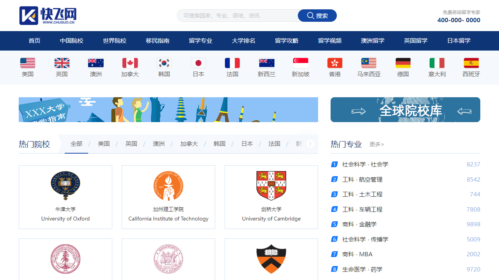Click the 全球院校库 banner
Screen dimensions: 499x280
405,110
